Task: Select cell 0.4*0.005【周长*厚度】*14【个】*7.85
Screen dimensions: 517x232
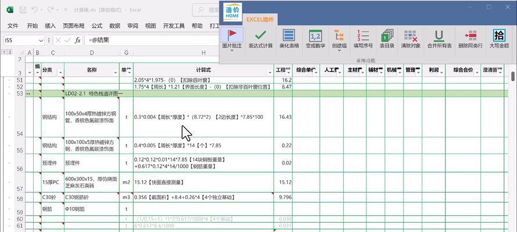Action: pyautogui.click(x=204, y=146)
